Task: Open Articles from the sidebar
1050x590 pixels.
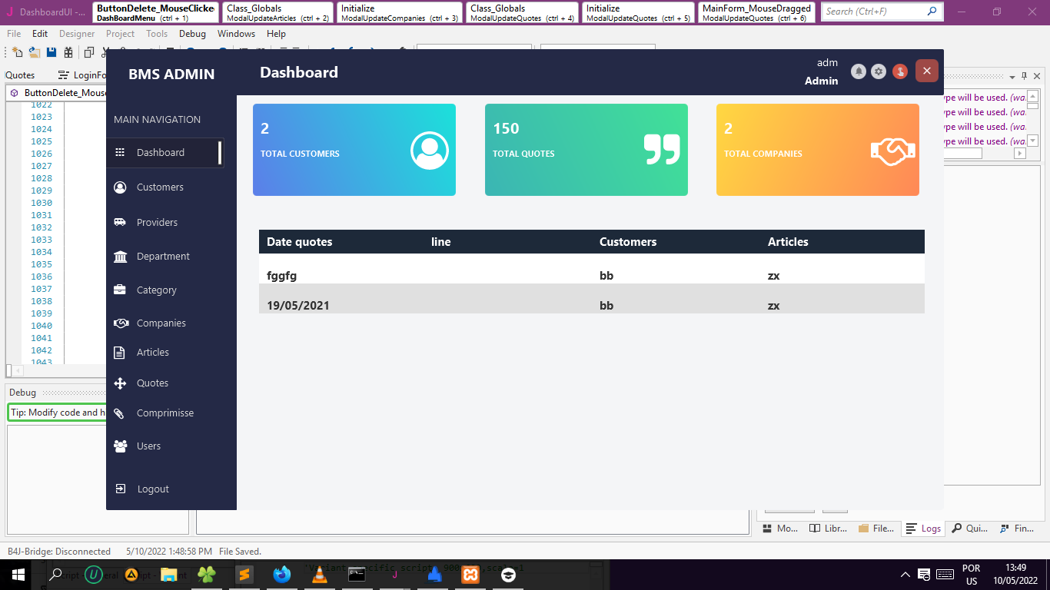Action: click(153, 353)
